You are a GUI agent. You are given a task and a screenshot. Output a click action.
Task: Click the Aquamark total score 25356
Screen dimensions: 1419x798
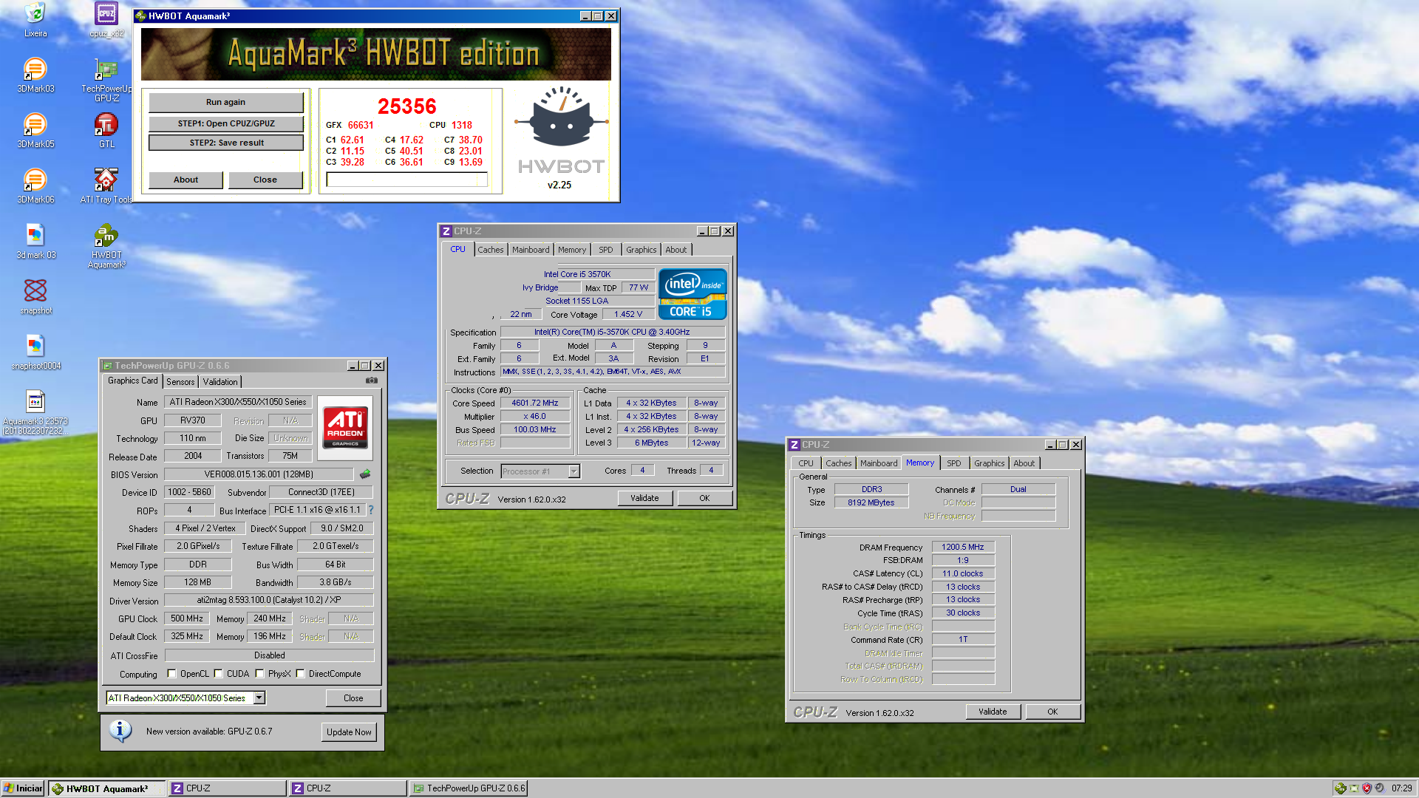click(x=407, y=106)
